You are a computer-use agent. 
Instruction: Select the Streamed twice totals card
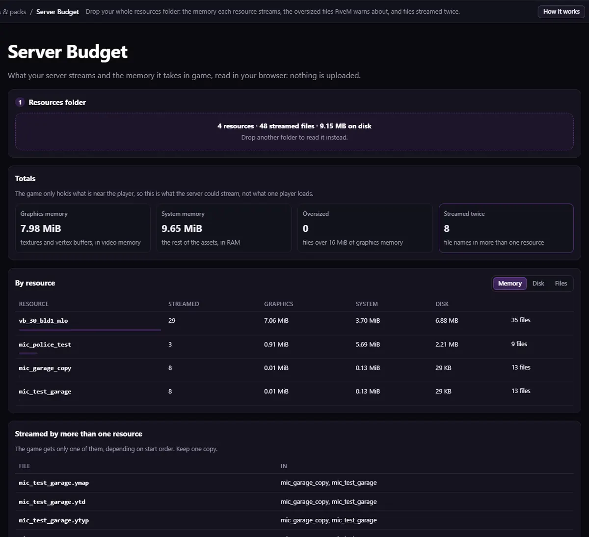[x=506, y=228]
